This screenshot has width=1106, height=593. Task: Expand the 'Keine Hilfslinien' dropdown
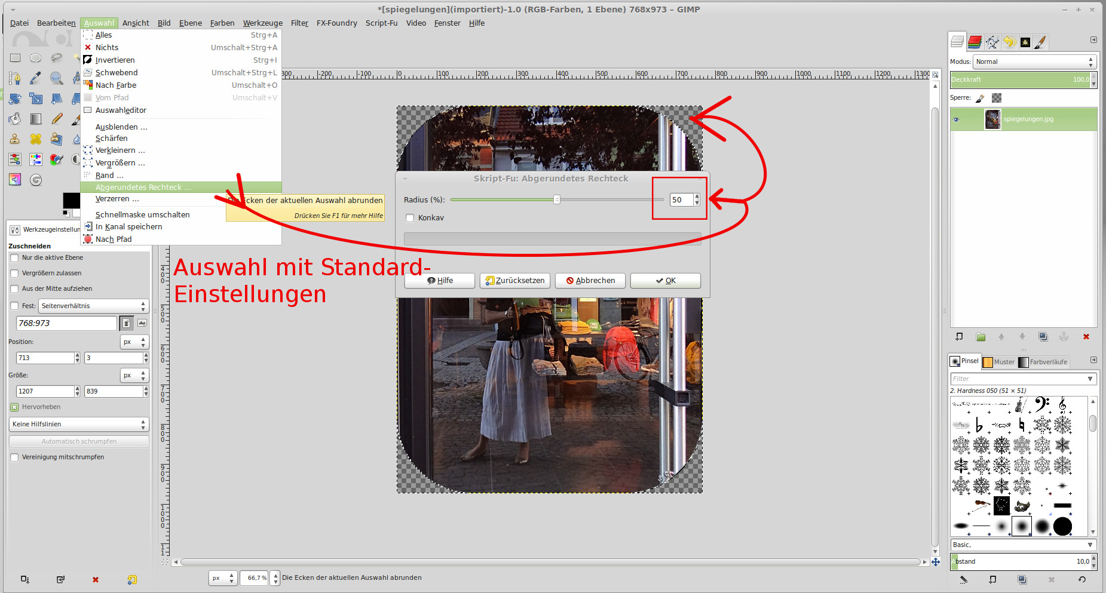pyautogui.click(x=78, y=424)
